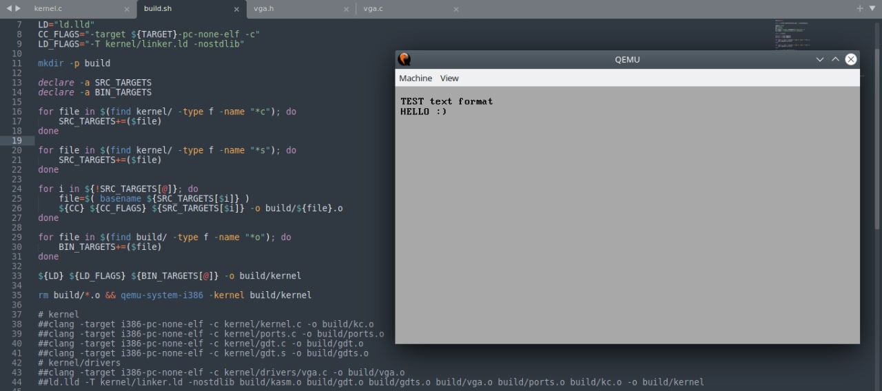Screen dimensions: 882x391
Task: Minimize the QEMU window
Action: pyautogui.click(x=820, y=59)
